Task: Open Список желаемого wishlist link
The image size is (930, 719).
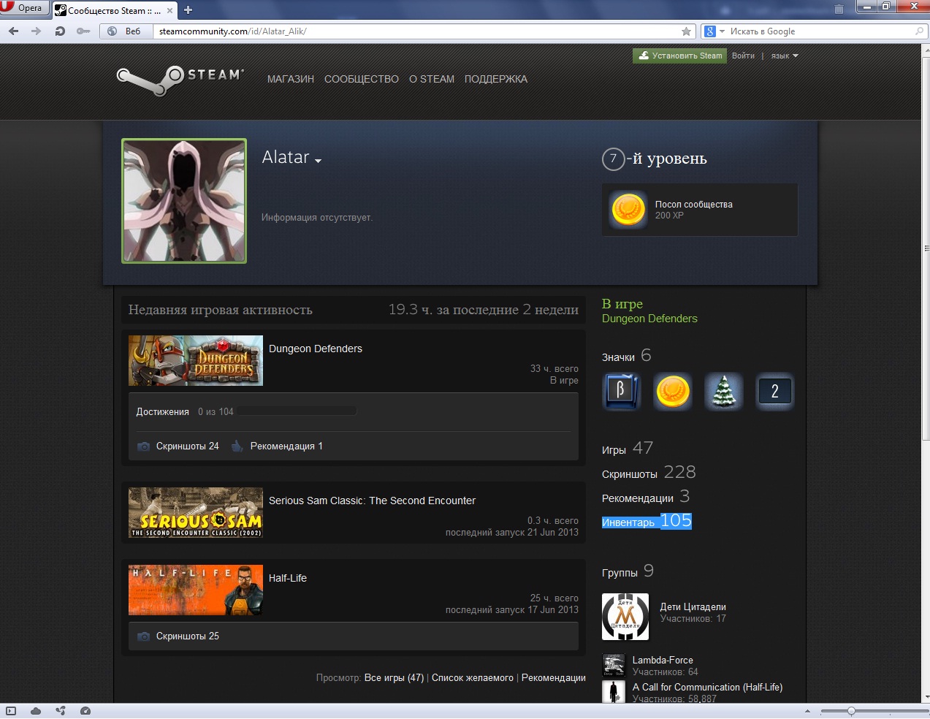Action: pyautogui.click(x=473, y=677)
